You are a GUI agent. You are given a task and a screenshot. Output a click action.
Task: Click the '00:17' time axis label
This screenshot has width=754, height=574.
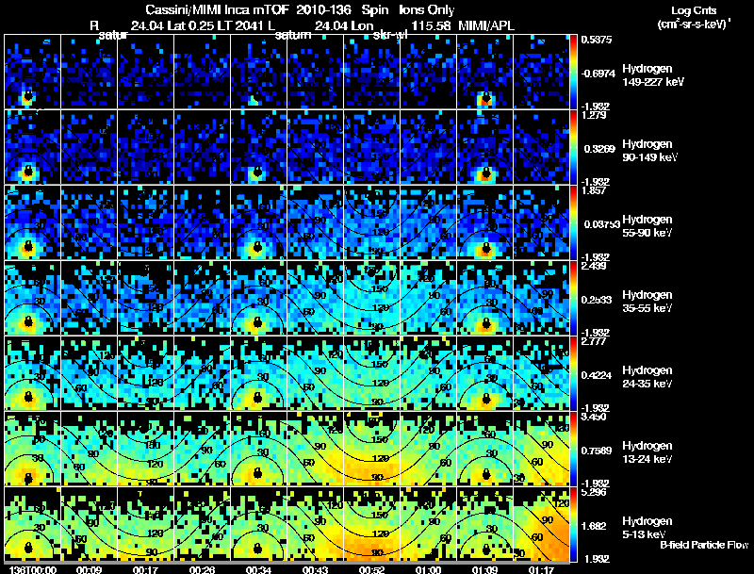[145, 569]
